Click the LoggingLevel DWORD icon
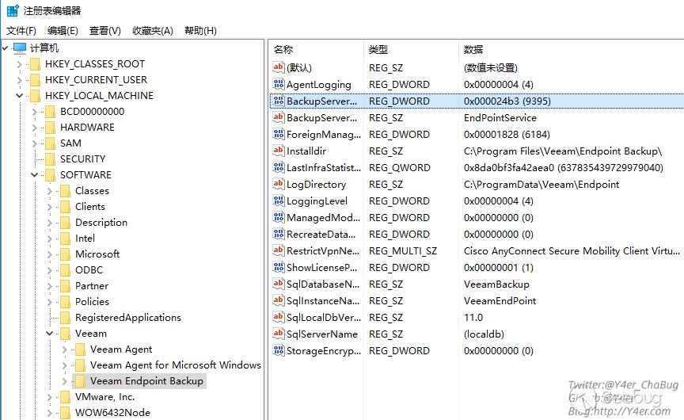 279,200
